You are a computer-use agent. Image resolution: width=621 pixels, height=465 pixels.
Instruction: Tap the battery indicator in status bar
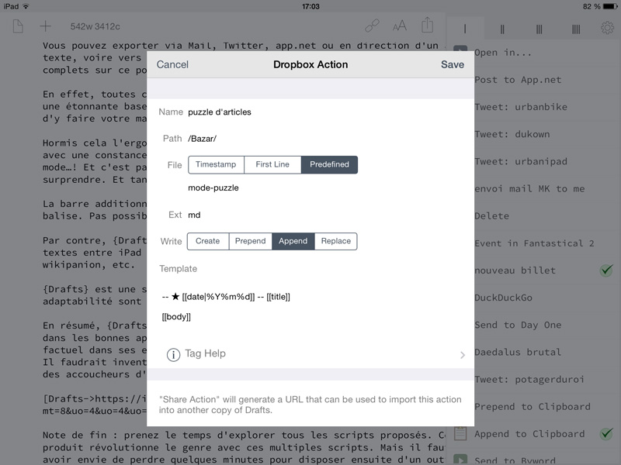[610, 6]
